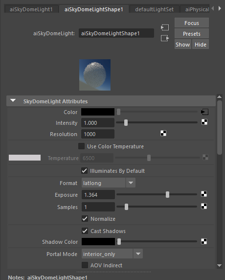
Task: Open the defaultLightSet tab
Action: click(155, 9)
